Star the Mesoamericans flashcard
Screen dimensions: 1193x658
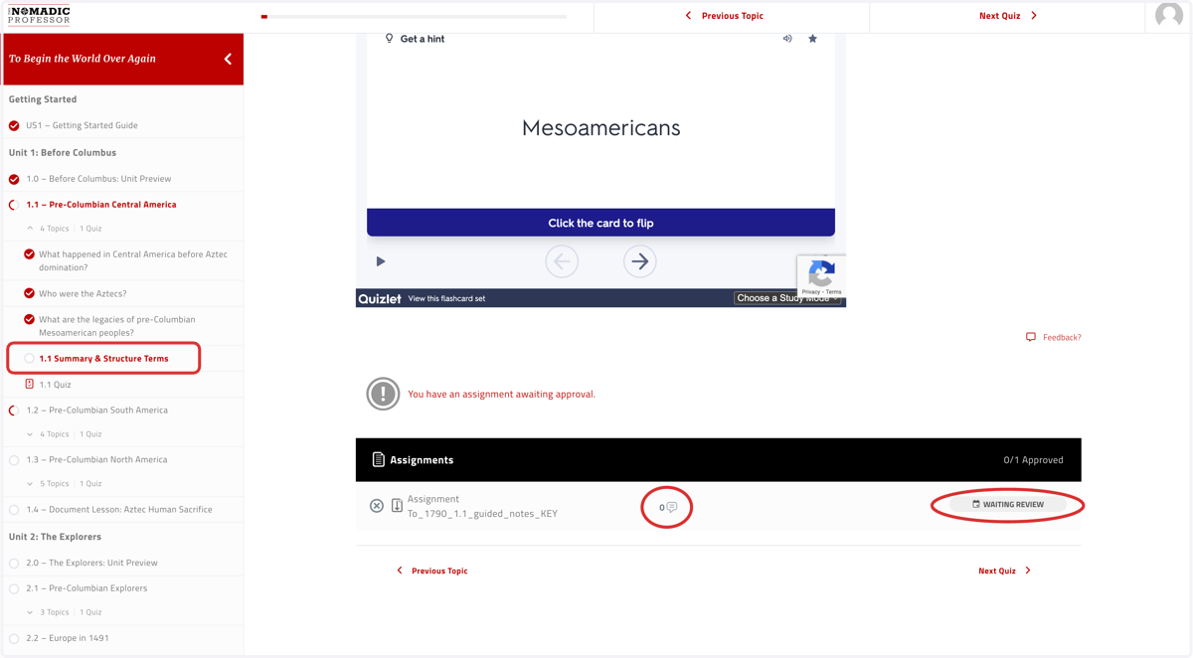812,39
